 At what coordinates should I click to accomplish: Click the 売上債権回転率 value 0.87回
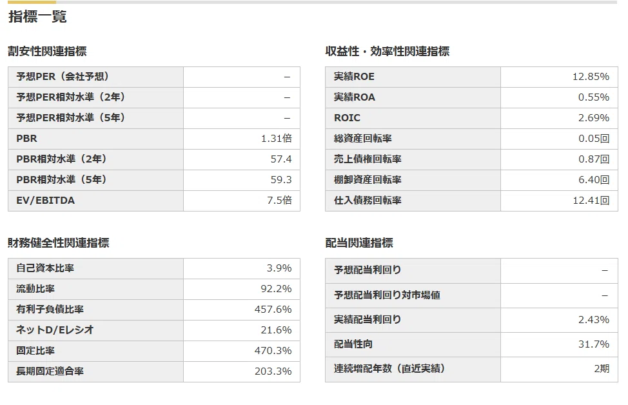tap(594, 159)
